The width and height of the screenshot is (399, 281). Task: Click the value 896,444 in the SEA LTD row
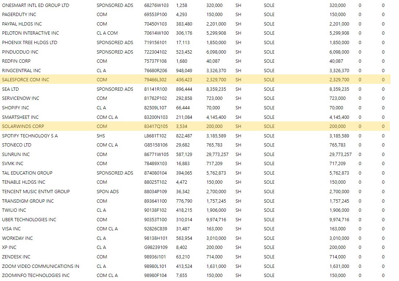184,89
